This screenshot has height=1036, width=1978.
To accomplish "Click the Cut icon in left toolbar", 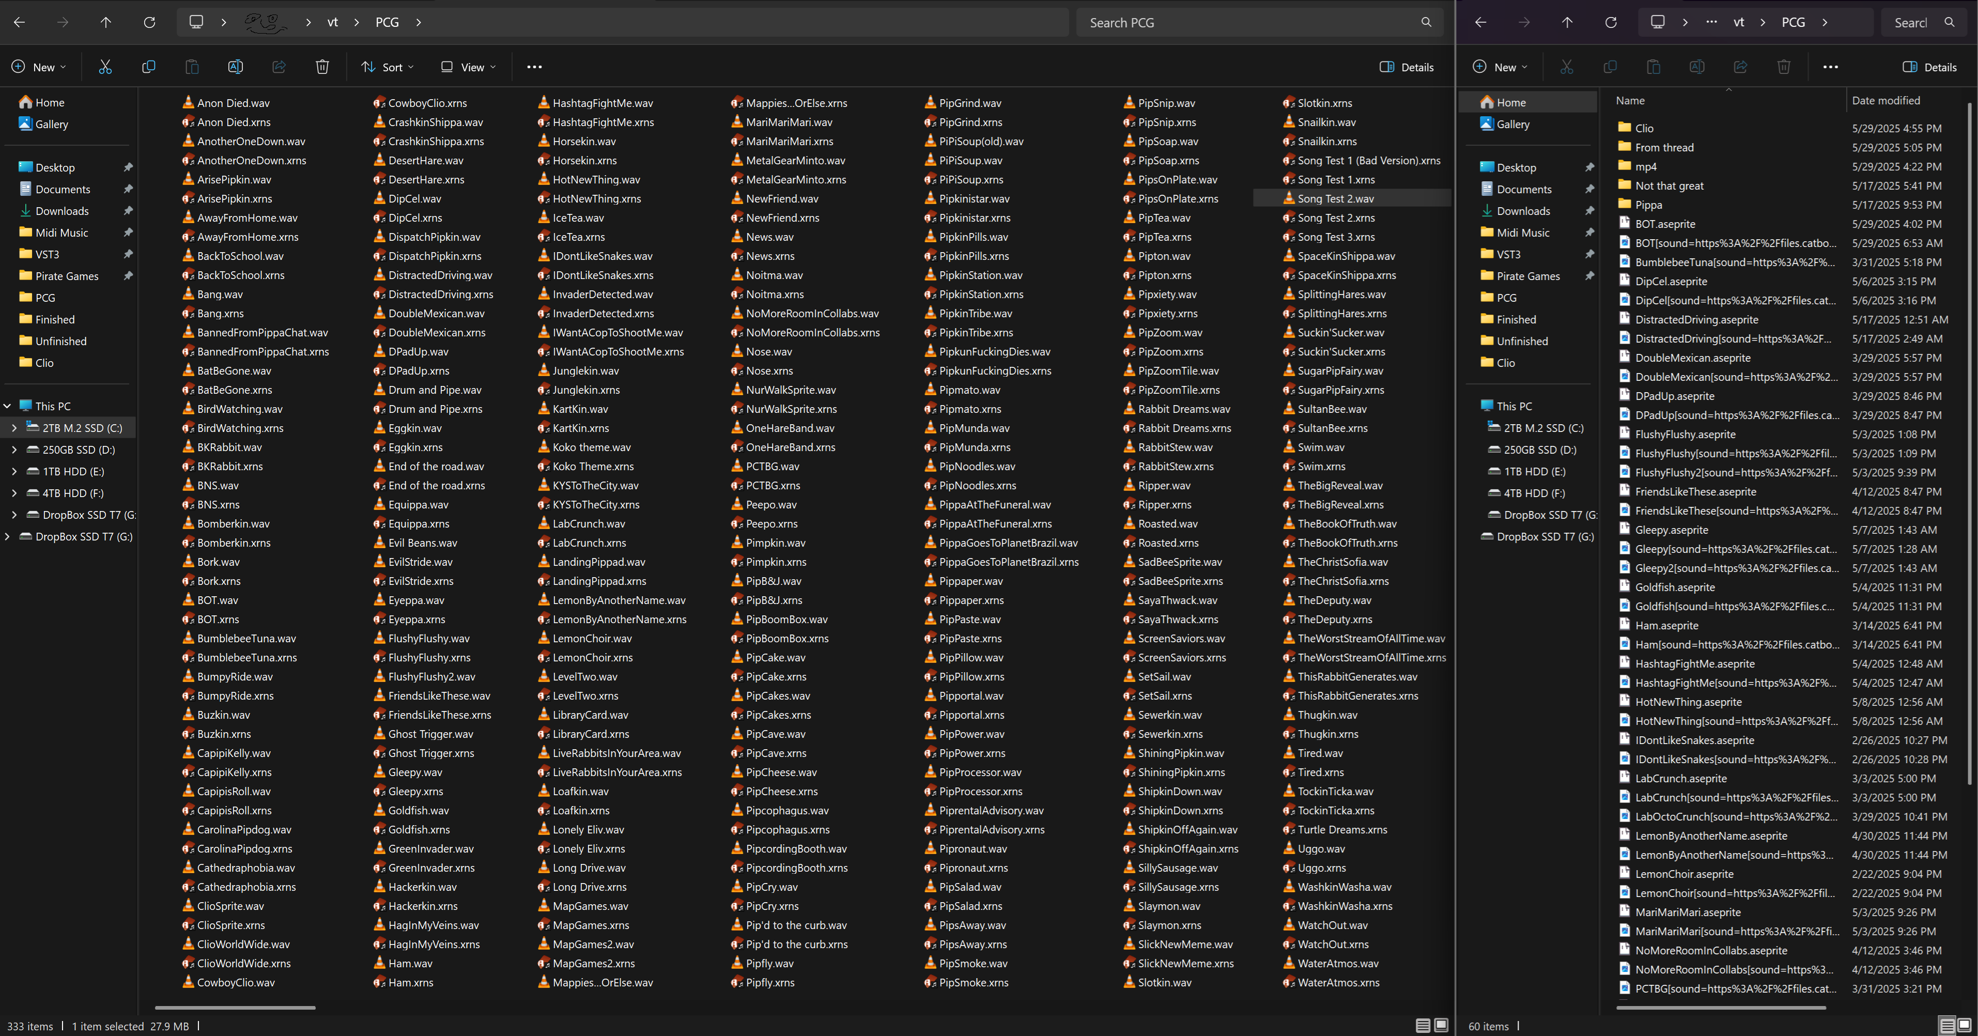I will tap(105, 67).
